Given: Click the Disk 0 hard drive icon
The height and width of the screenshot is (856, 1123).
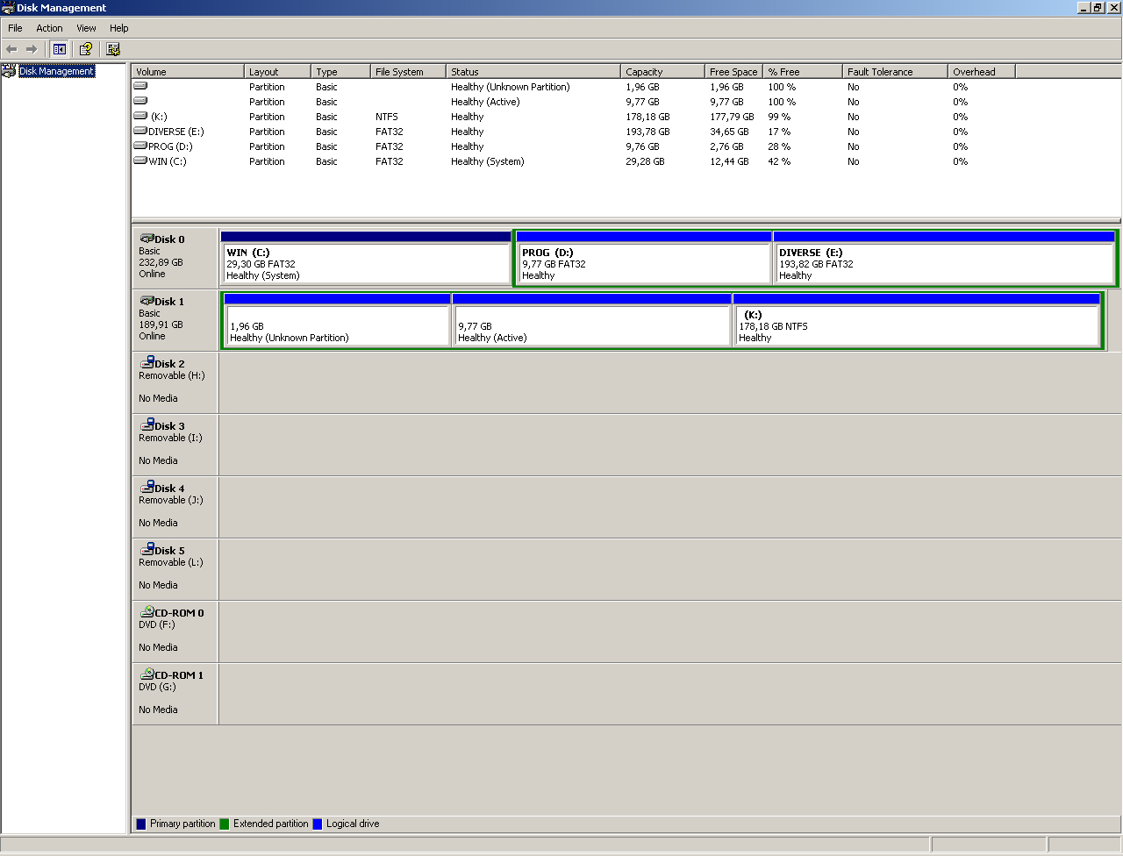Looking at the screenshot, I should click(x=147, y=239).
